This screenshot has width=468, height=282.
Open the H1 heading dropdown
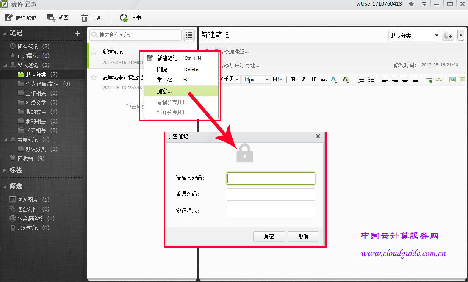(277, 79)
